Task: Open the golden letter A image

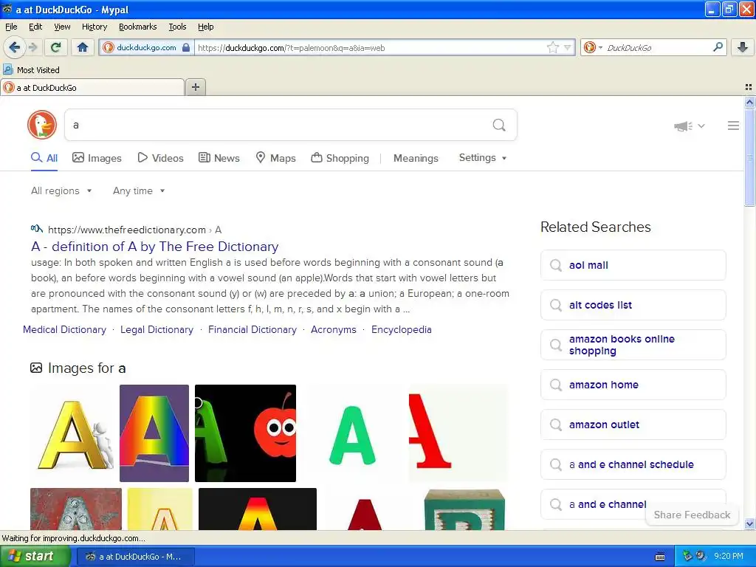Action: pyautogui.click(x=72, y=433)
